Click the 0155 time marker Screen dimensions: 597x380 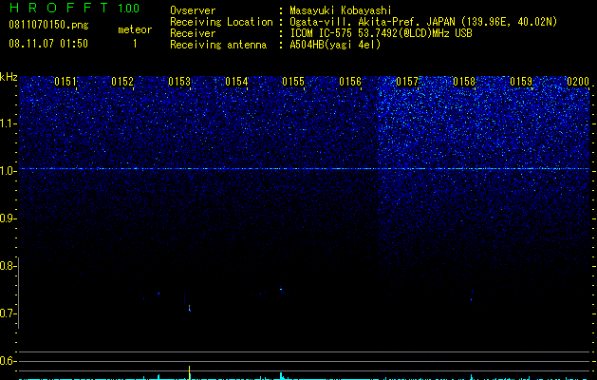[293, 82]
